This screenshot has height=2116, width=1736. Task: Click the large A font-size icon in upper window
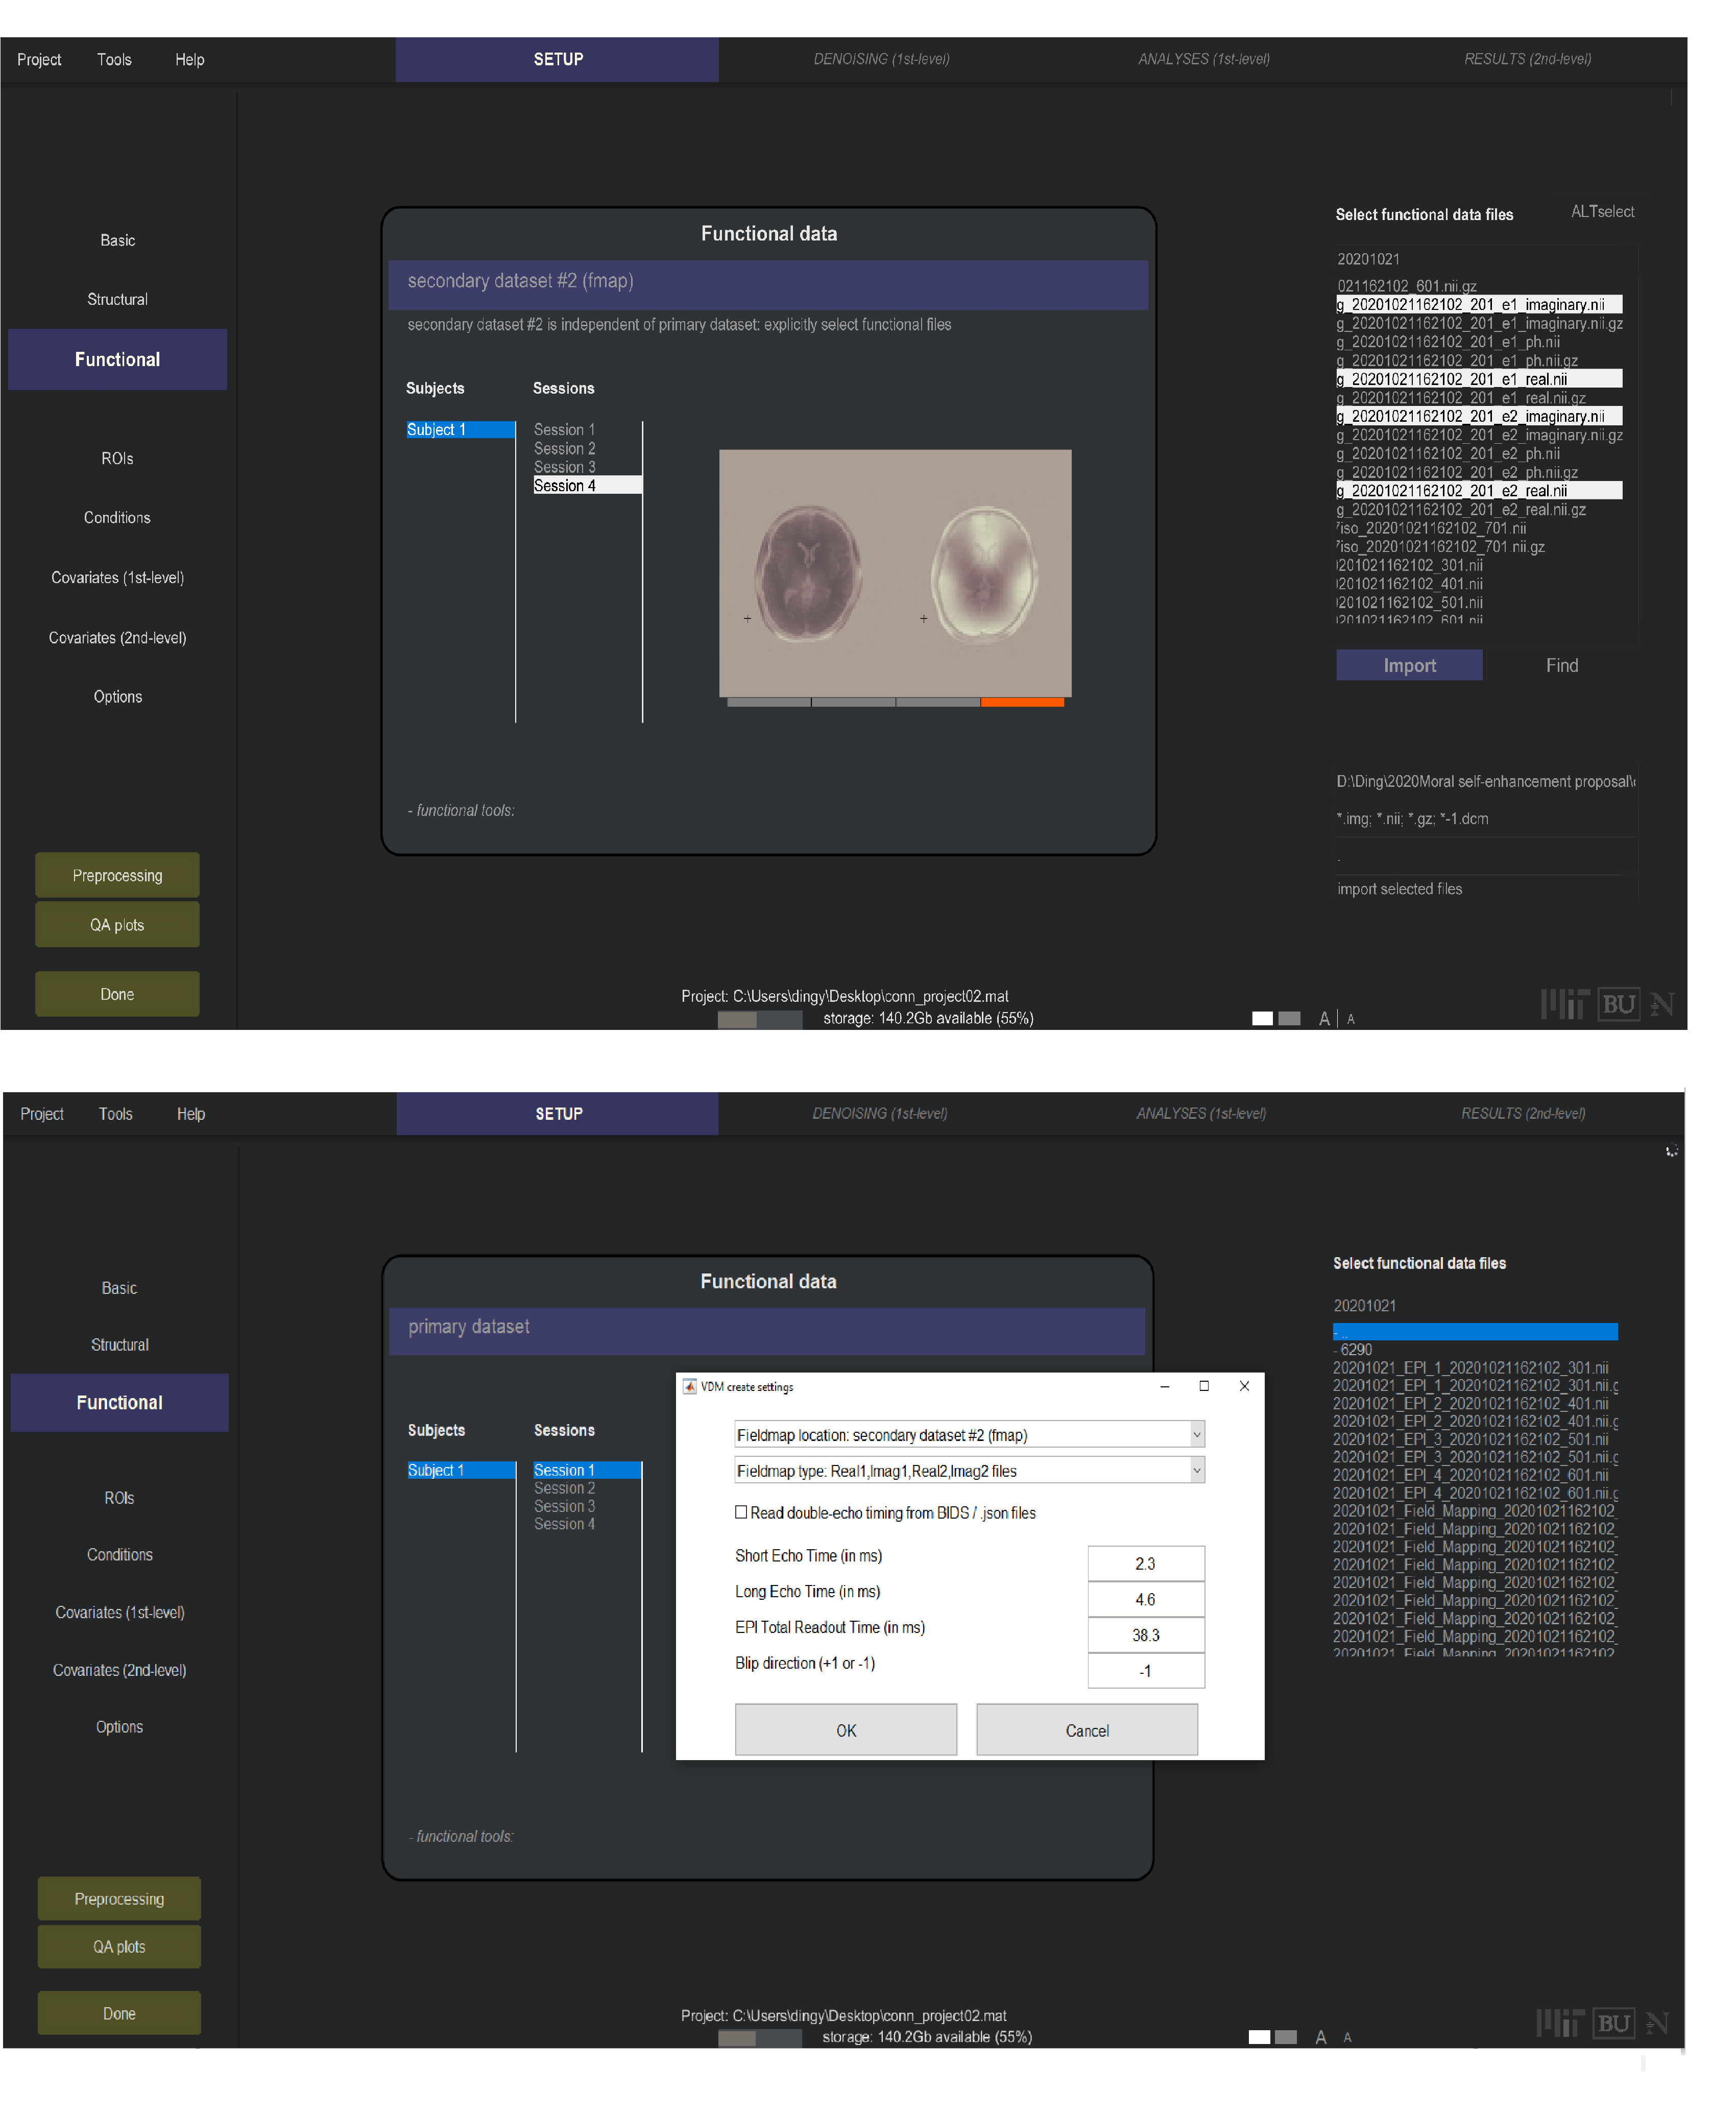(1324, 1018)
